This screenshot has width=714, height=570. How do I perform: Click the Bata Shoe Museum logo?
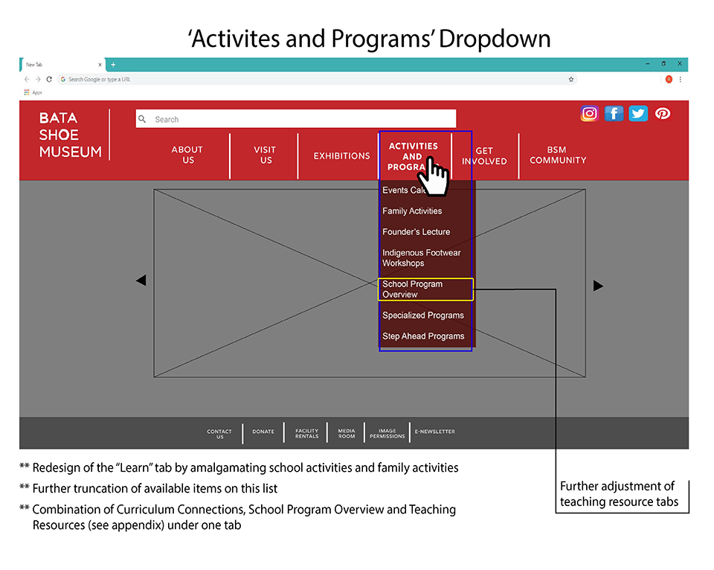tap(70, 135)
